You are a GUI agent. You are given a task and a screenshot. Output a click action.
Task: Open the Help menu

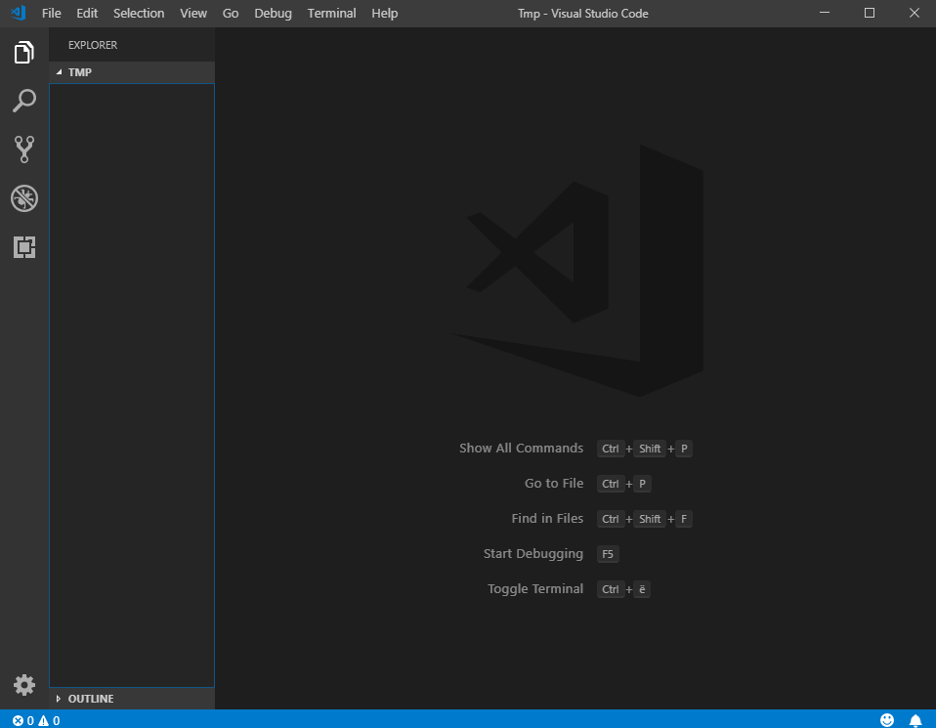384,13
